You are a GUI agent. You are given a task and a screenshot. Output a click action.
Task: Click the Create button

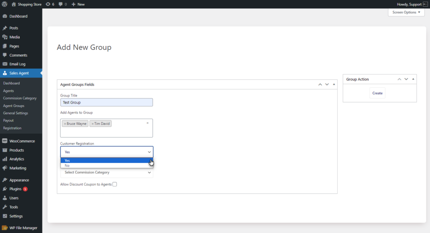(378, 93)
